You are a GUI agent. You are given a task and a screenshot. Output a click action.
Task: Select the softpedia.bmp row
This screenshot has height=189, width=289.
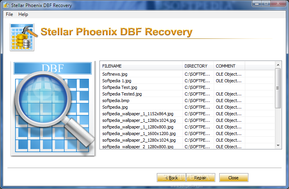coord(187,101)
